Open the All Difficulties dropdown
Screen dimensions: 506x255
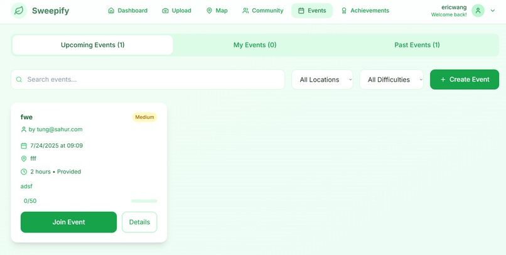point(392,79)
